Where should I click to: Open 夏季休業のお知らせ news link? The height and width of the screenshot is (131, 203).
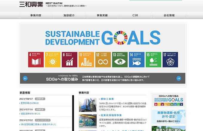(30, 103)
